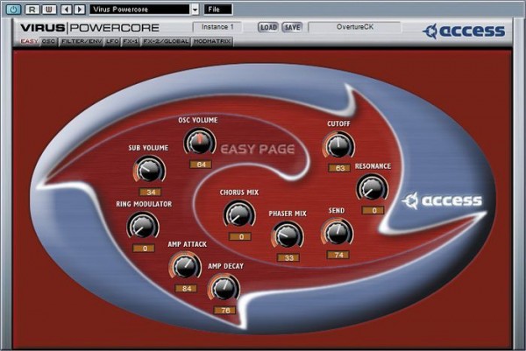Image resolution: width=526 pixels, height=351 pixels.
Task: Switch to the MODMATRIX tab
Action: pos(212,41)
